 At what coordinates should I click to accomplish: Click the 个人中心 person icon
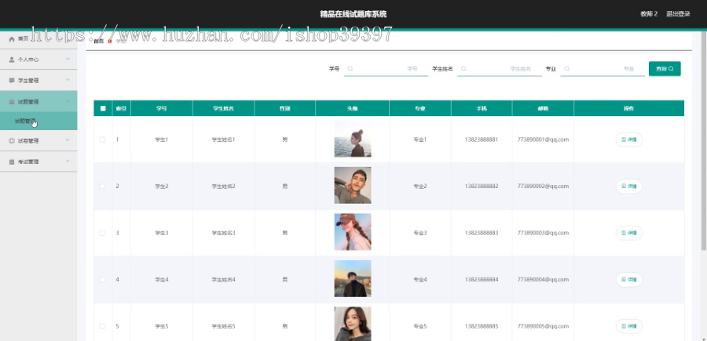12,60
